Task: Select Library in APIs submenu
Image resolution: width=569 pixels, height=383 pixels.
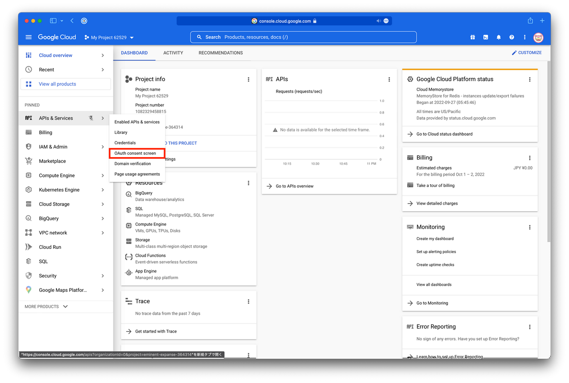Action: (137, 132)
